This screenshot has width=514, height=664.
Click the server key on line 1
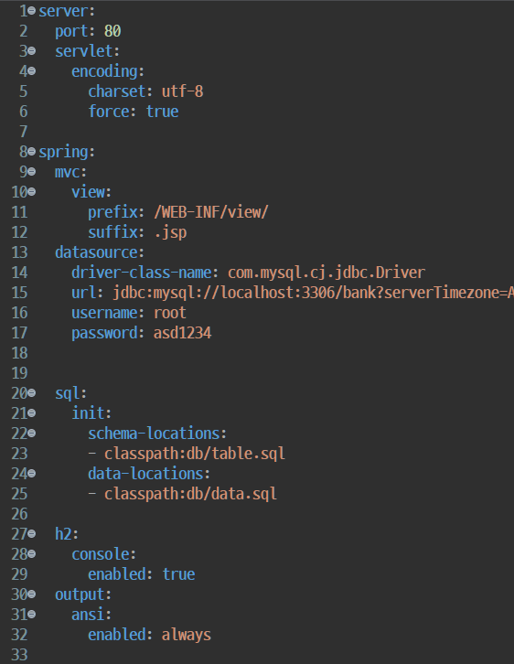(x=63, y=11)
